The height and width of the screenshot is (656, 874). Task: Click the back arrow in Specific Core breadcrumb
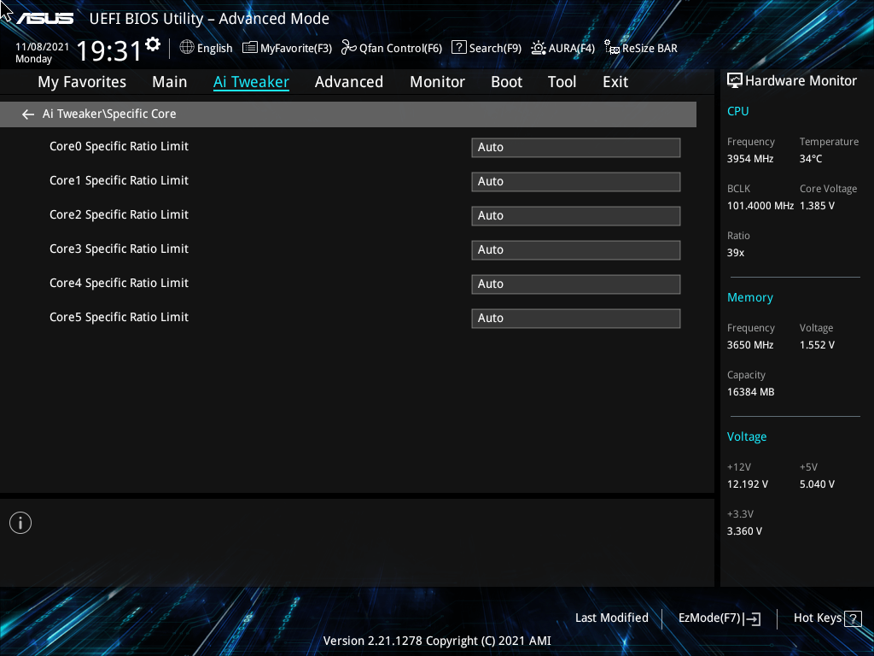tap(28, 114)
